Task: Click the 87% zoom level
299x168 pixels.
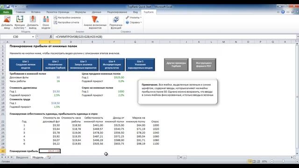Action: click(264, 161)
